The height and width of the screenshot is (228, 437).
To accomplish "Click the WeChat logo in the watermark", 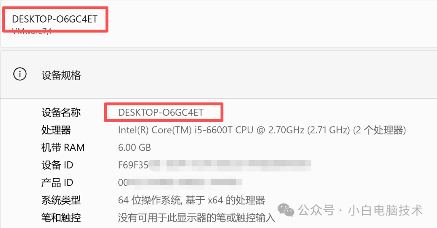I will tap(286, 210).
